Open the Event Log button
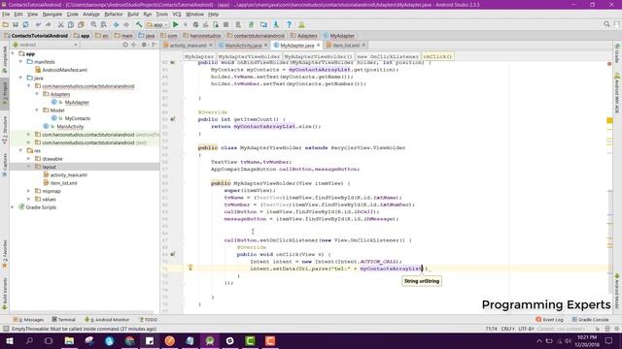The width and height of the screenshot is (622, 349). [549, 319]
